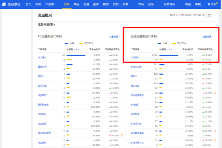The width and height of the screenshot is (222, 148).
Task: Click the blue 本店 legend in the wireless panel
Action: click(162, 43)
